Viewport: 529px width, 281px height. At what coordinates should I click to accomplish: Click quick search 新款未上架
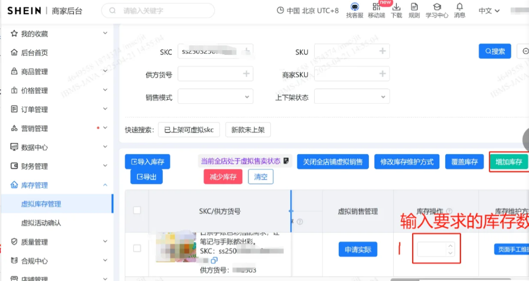pos(248,130)
